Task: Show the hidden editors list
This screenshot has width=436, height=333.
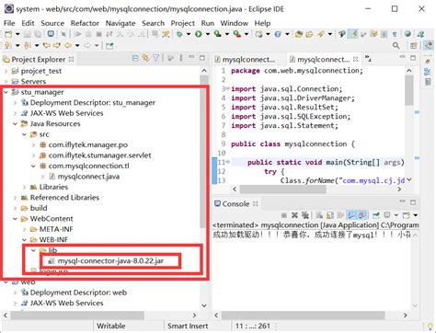Action: click(x=368, y=59)
